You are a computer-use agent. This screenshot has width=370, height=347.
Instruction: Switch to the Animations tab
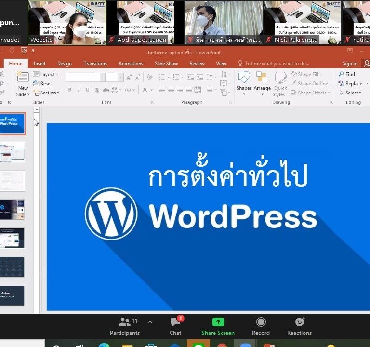click(x=131, y=64)
